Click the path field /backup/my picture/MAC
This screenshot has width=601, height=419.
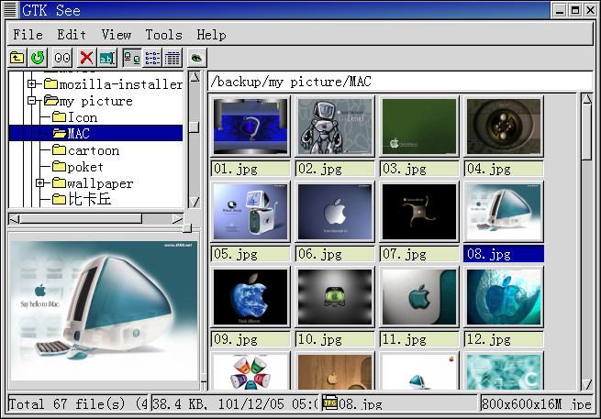tap(400, 82)
